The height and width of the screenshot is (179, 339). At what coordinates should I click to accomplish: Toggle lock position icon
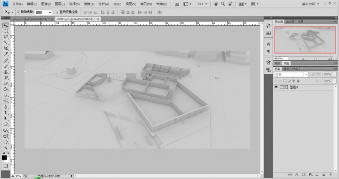(294, 81)
